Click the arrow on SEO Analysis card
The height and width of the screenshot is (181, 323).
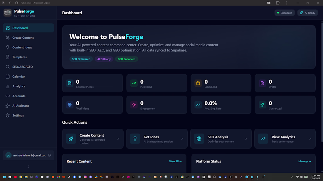point(246,139)
